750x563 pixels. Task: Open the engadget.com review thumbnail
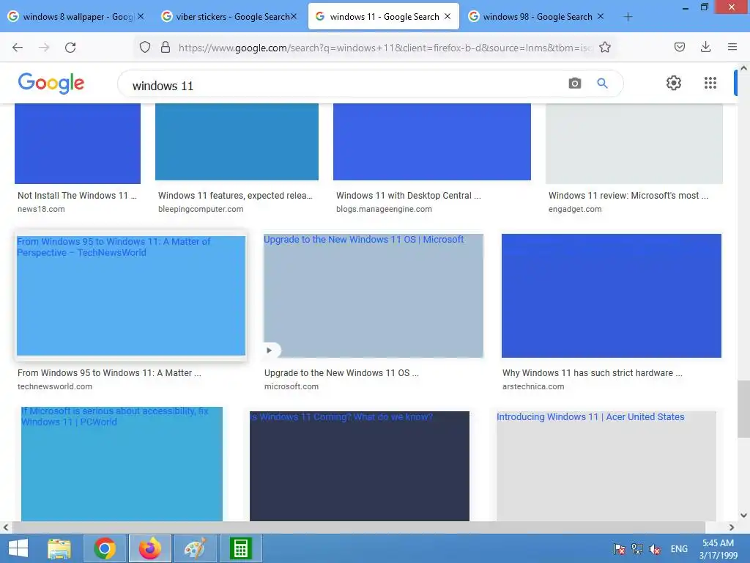634,143
